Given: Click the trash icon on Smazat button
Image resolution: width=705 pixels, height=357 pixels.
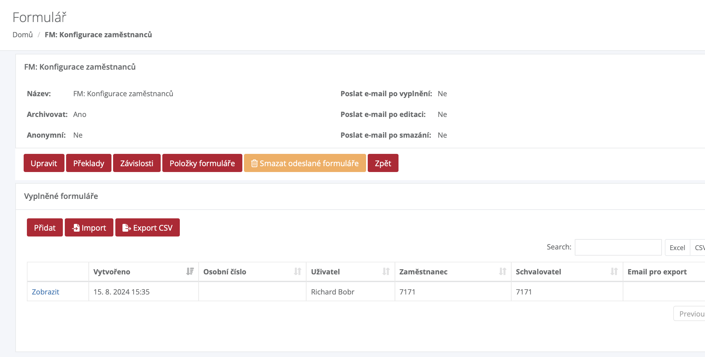Looking at the screenshot, I should (254, 163).
